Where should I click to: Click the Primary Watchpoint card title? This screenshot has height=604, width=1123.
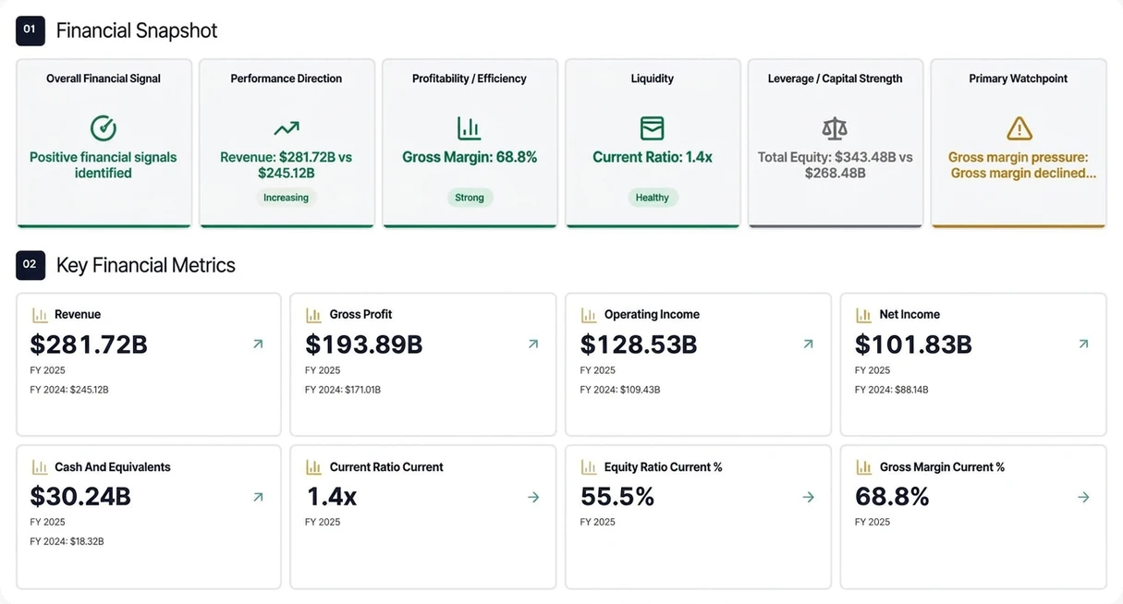pyautogui.click(x=1019, y=79)
